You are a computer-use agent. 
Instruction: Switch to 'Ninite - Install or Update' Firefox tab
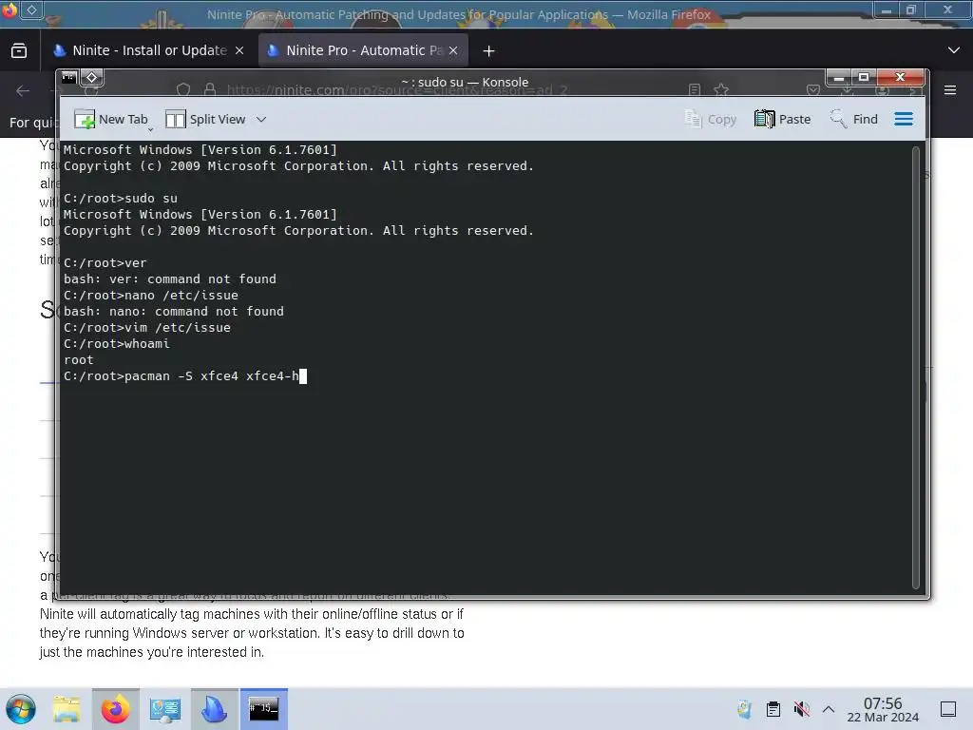(149, 50)
